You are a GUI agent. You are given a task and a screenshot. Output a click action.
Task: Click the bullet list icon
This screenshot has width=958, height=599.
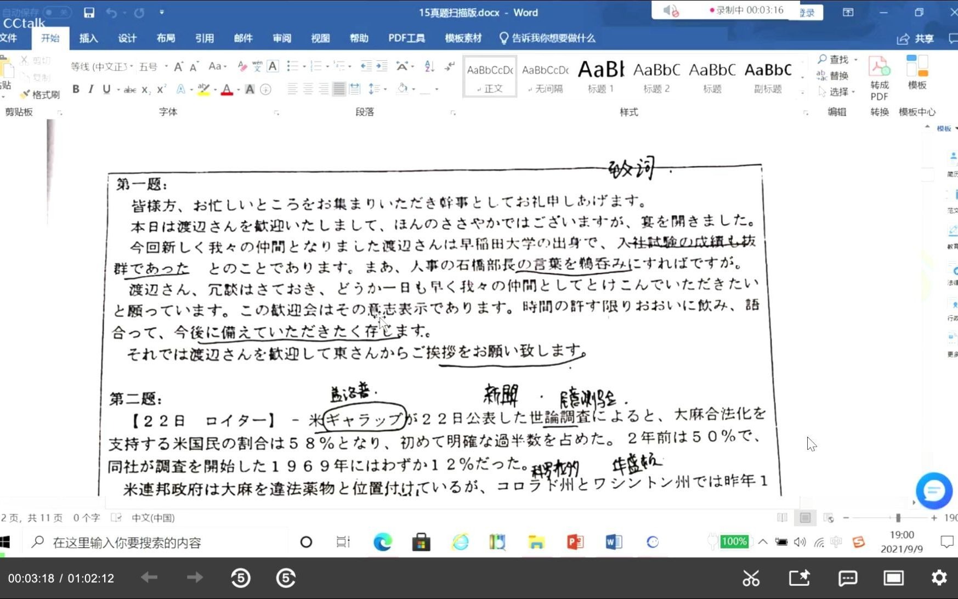(x=292, y=66)
